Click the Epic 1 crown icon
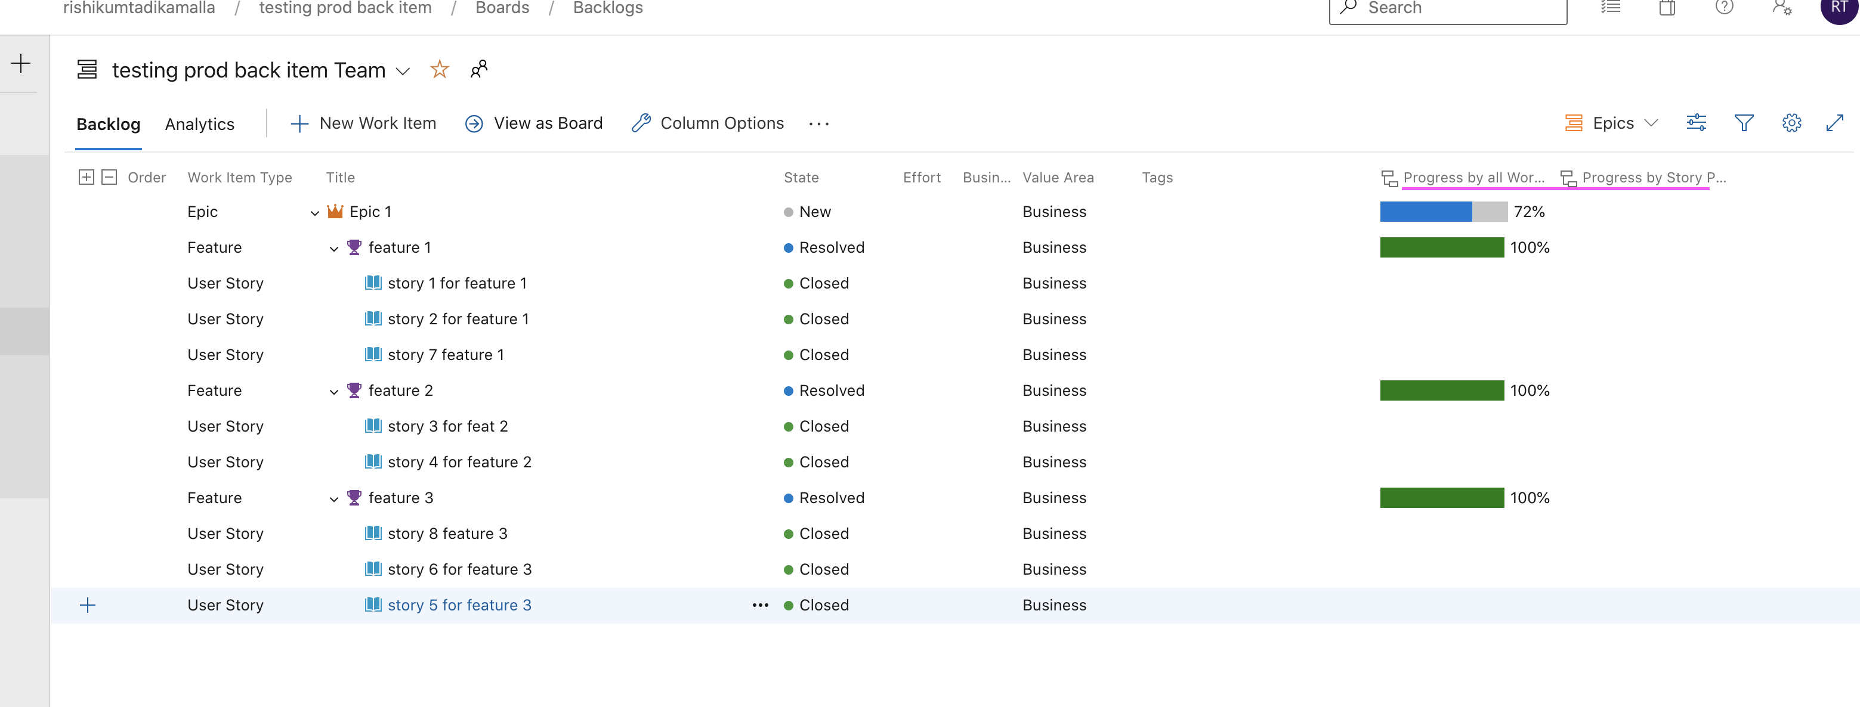Viewport: 1860px width, 707px height. click(335, 212)
